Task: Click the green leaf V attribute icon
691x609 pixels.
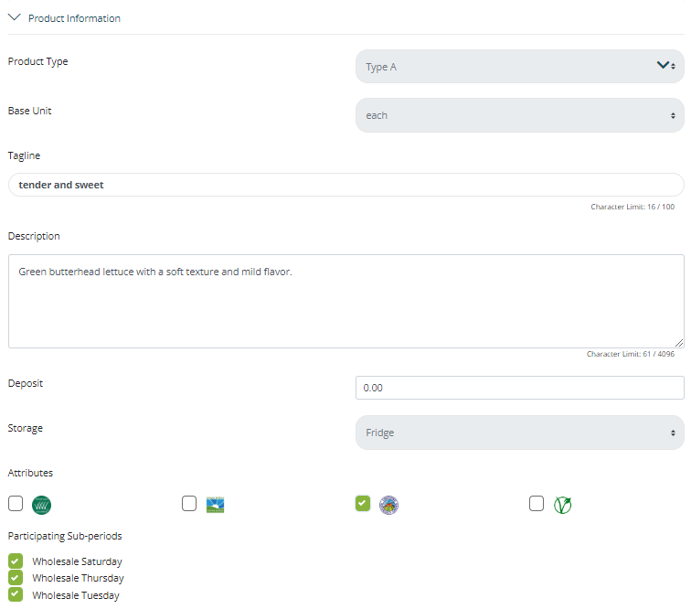Action: [563, 505]
